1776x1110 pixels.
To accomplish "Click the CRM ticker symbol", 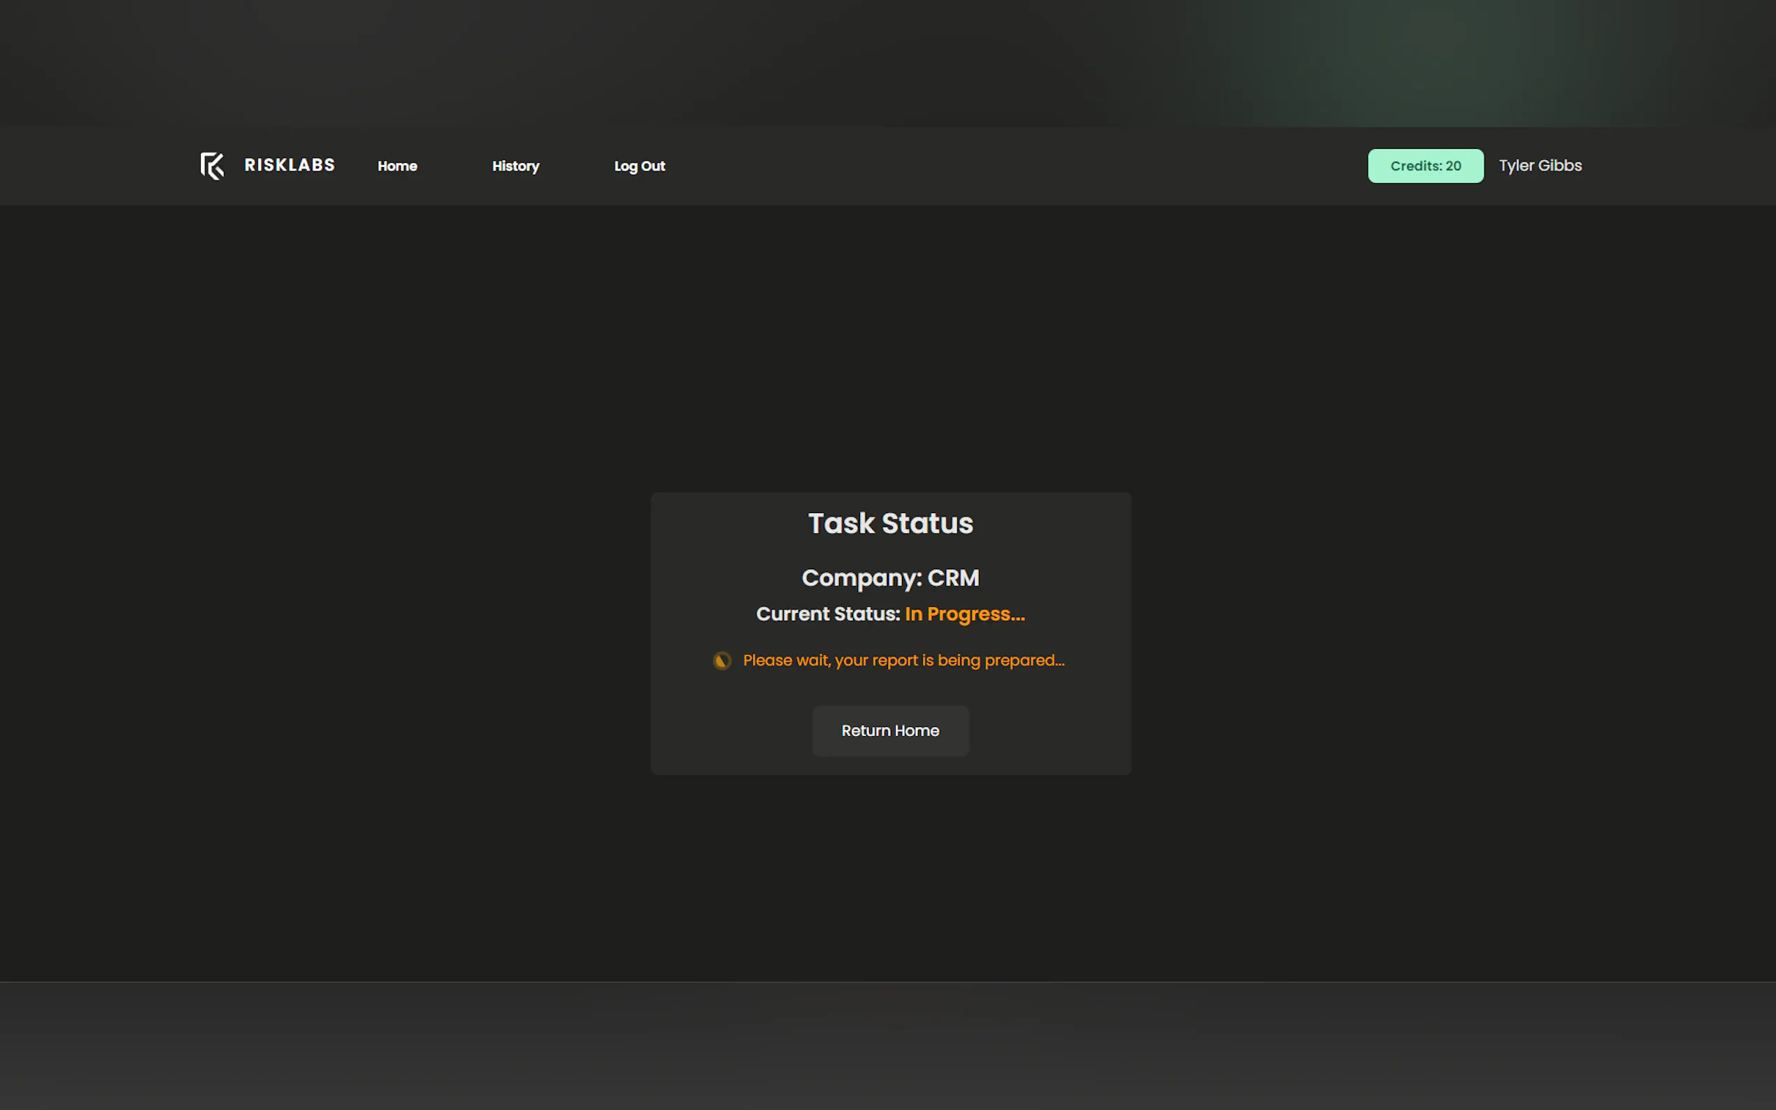I will click(953, 578).
